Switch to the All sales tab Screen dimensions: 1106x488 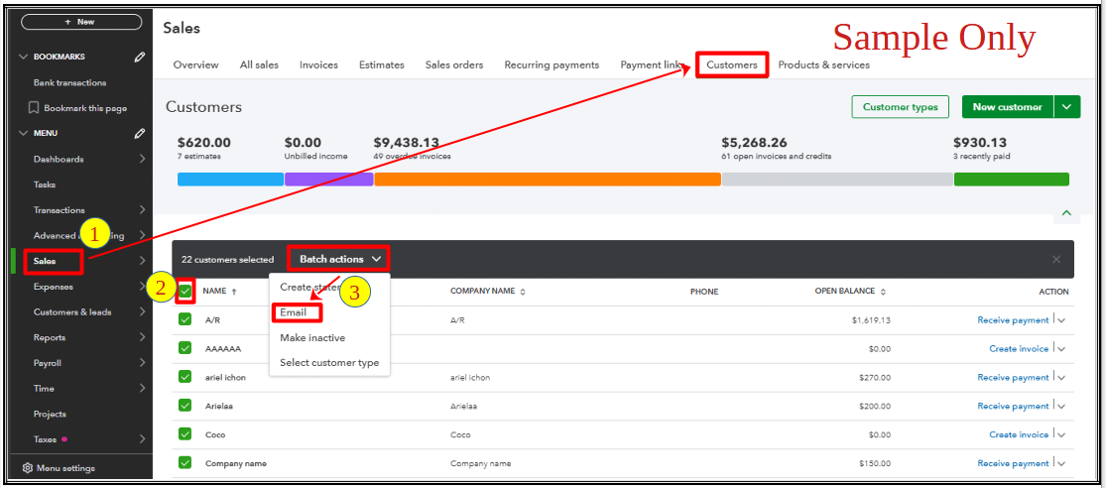coord(259,64)
